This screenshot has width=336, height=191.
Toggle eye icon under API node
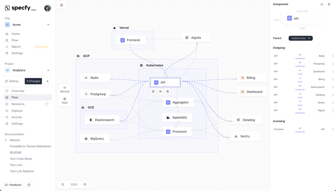tap(160, 91)
